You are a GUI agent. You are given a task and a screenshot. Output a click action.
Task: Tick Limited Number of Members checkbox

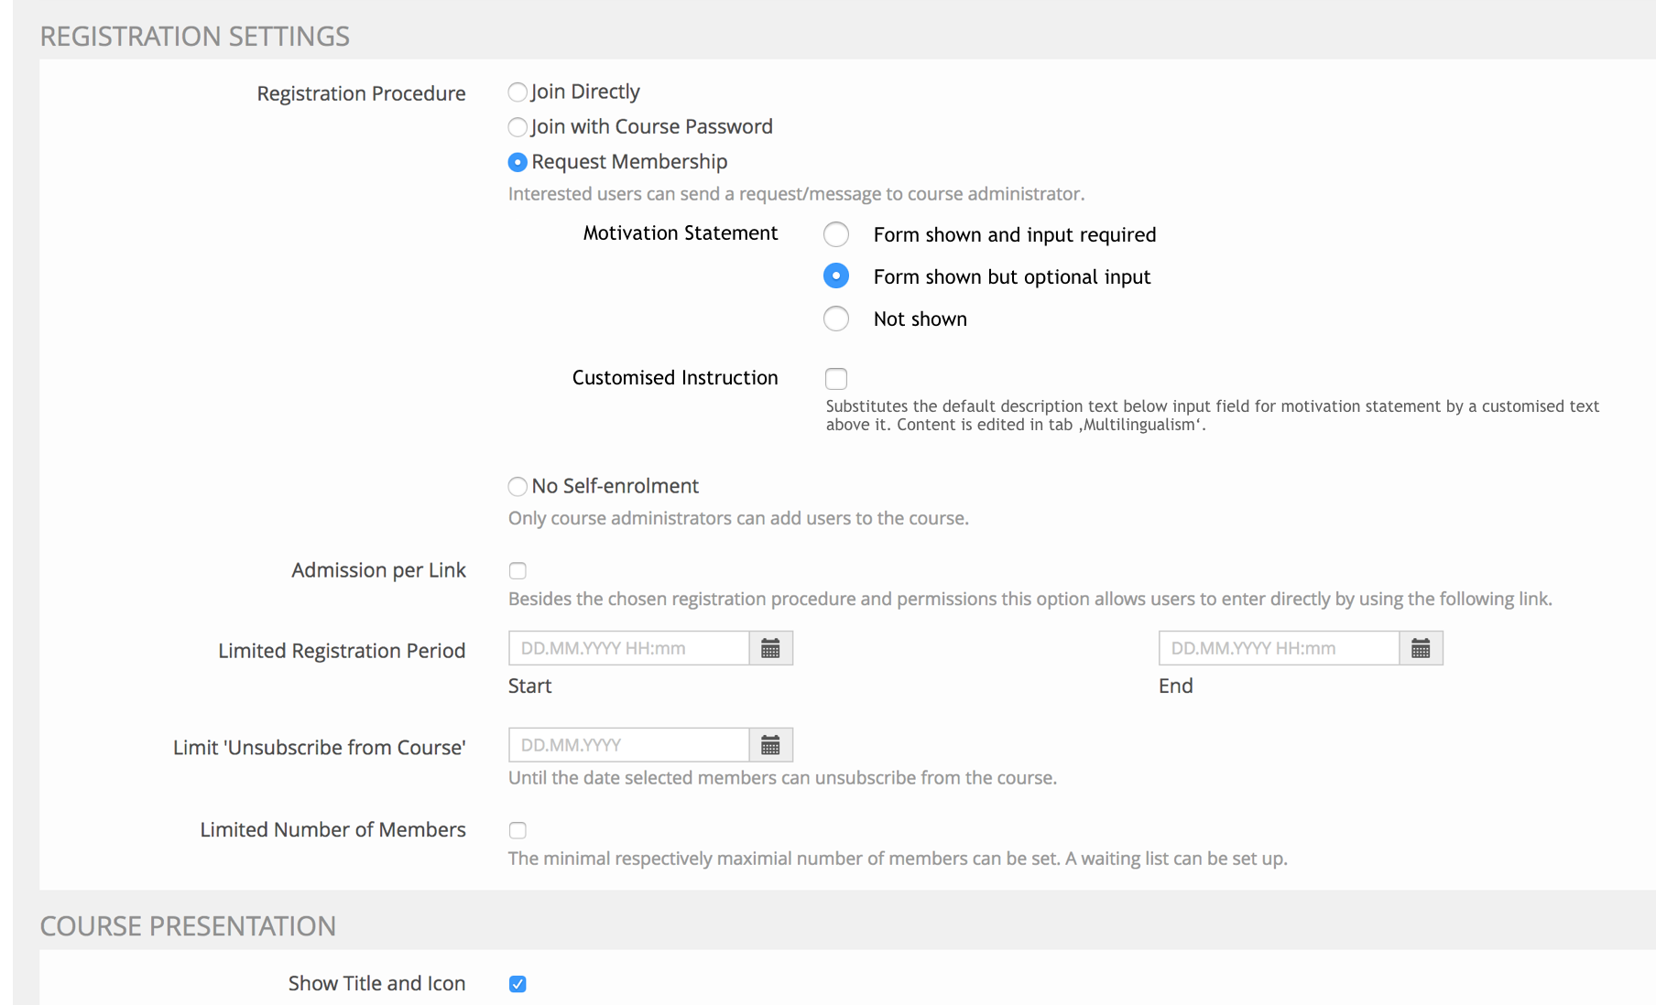pyautogui.click(x=517, y=830)
